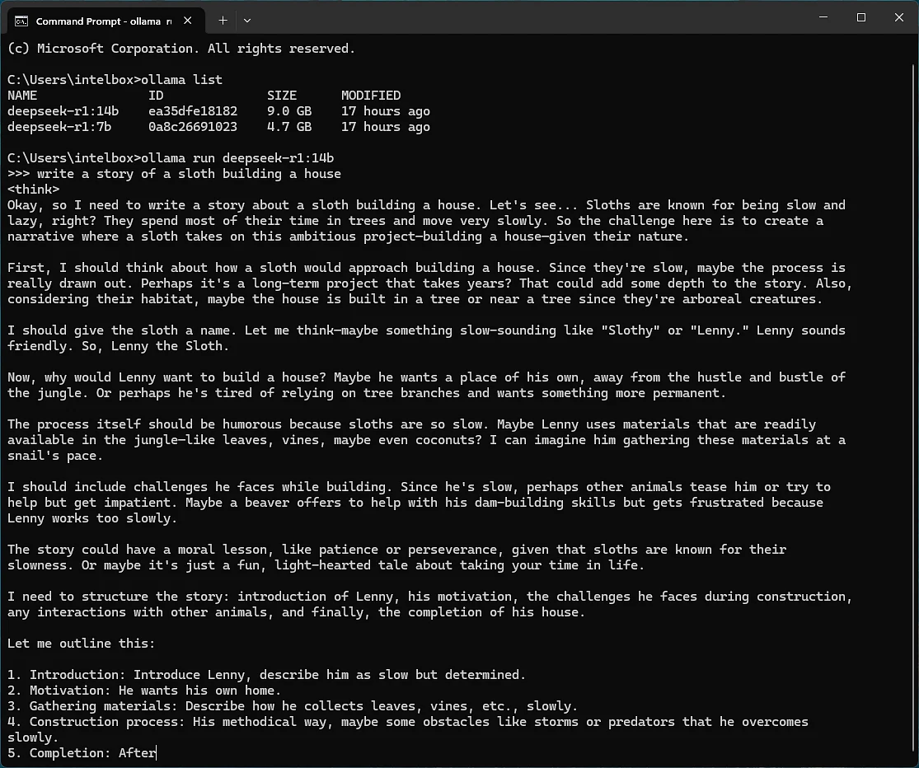Click the ID 'ea35dfe18182'
This screenshot has width=919, height=768.
point(193,111)
